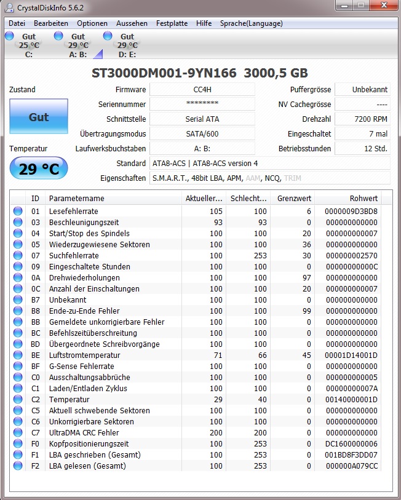Click the Aktueller... column header
This screenshot has height=500, width=401.
[x=204, y=199]
